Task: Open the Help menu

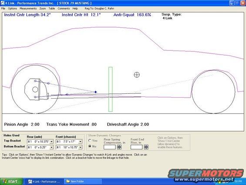Action: point(75,8)
